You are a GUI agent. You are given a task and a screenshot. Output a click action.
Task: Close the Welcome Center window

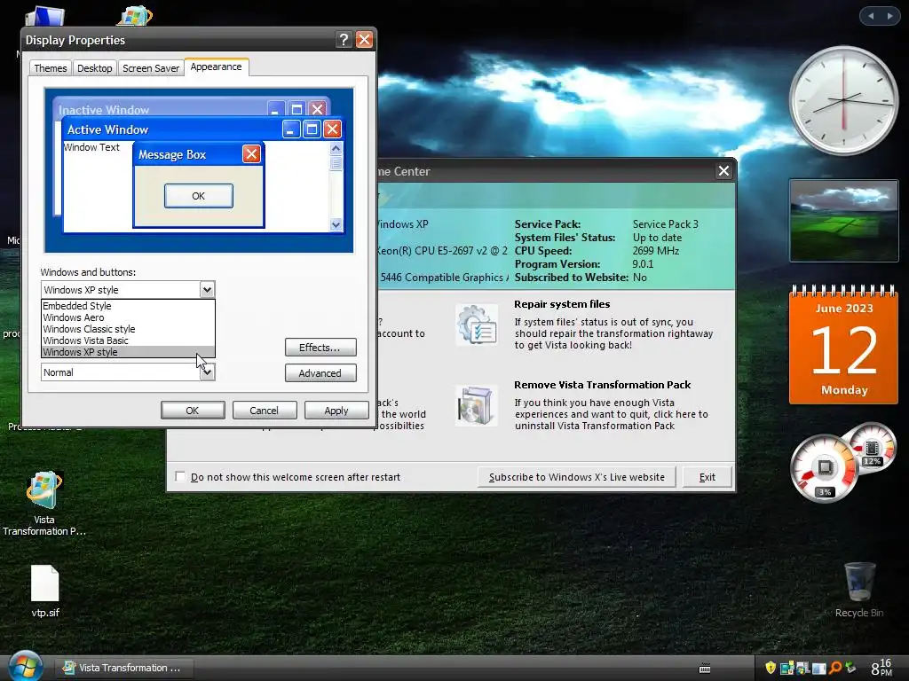(723, 171)
